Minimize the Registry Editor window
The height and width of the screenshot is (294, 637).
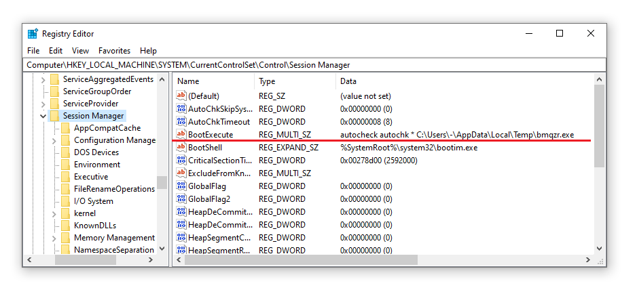tap(528, 34)
